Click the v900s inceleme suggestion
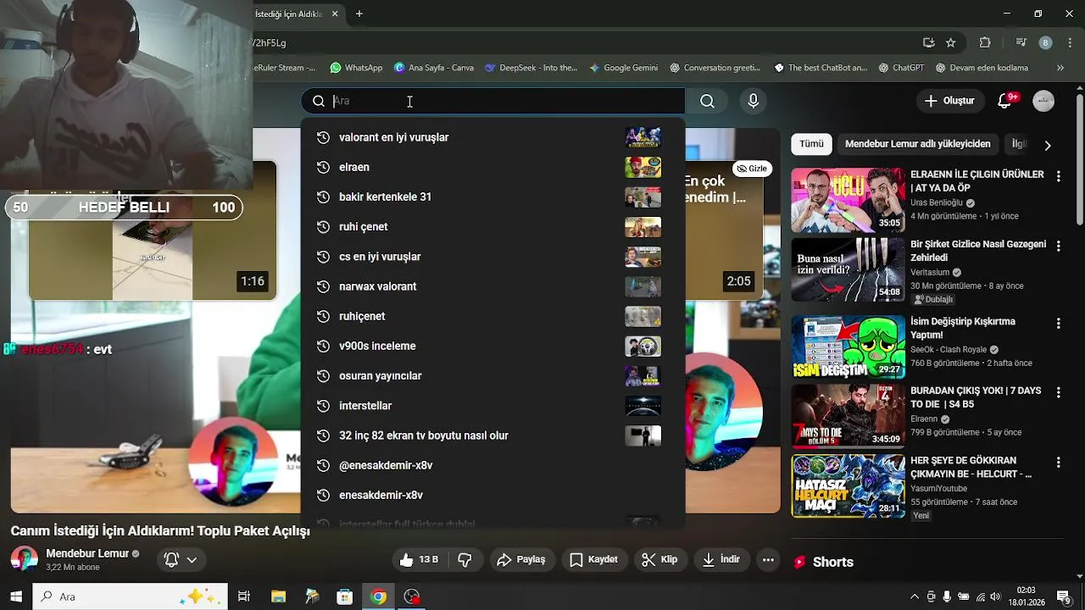 (x=492, y=346)
